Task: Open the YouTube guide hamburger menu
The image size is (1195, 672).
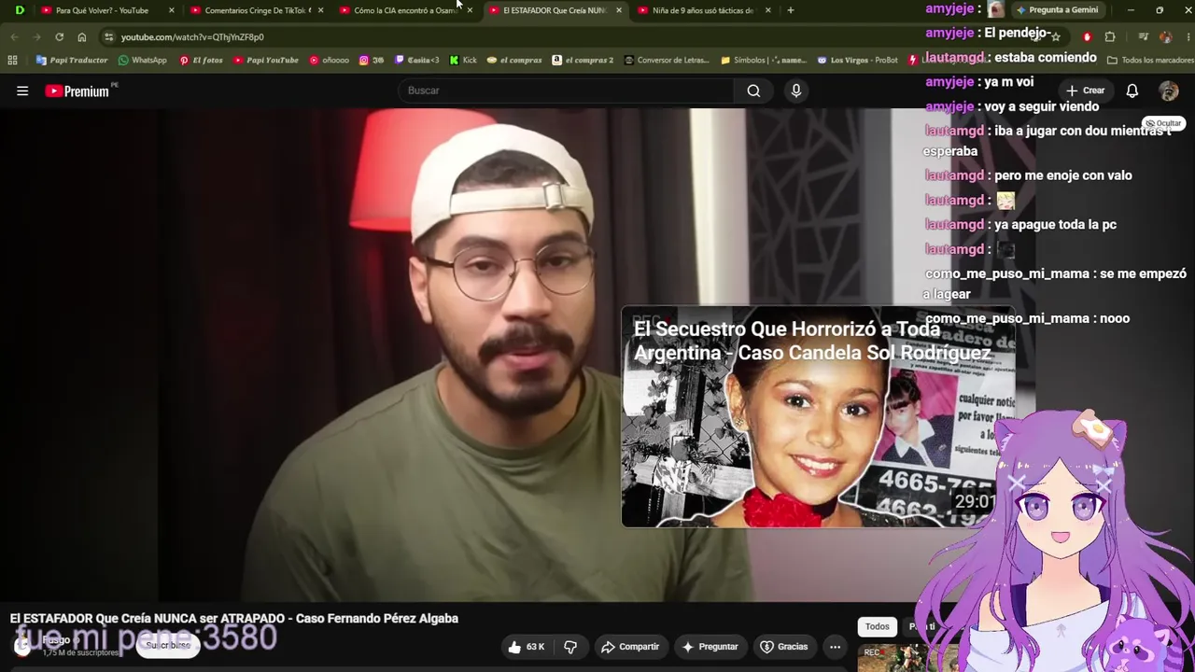Action: (22, 91)
